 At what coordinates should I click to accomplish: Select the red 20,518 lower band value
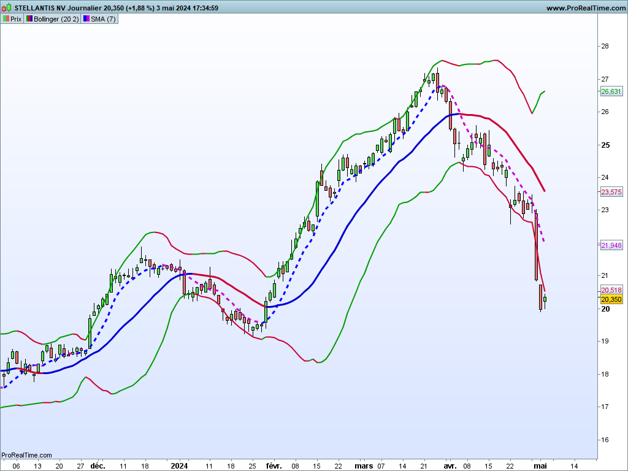(x=611, y=290)
